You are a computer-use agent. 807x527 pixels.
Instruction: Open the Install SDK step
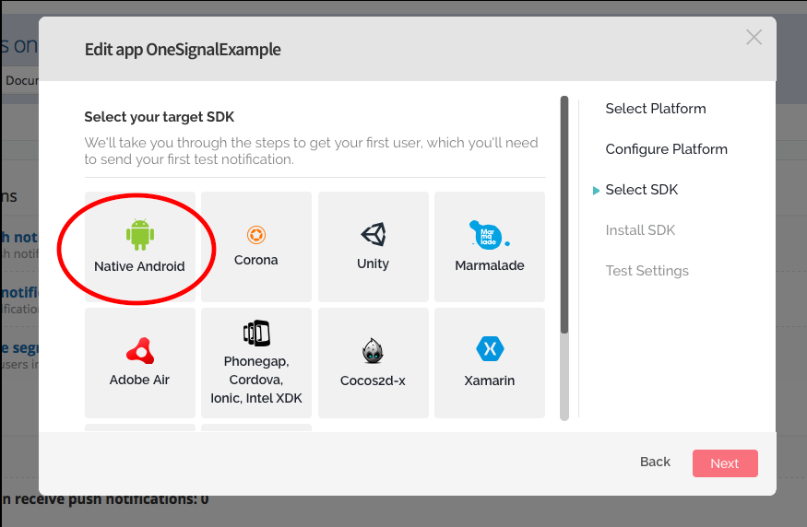[x=640, y=230]
